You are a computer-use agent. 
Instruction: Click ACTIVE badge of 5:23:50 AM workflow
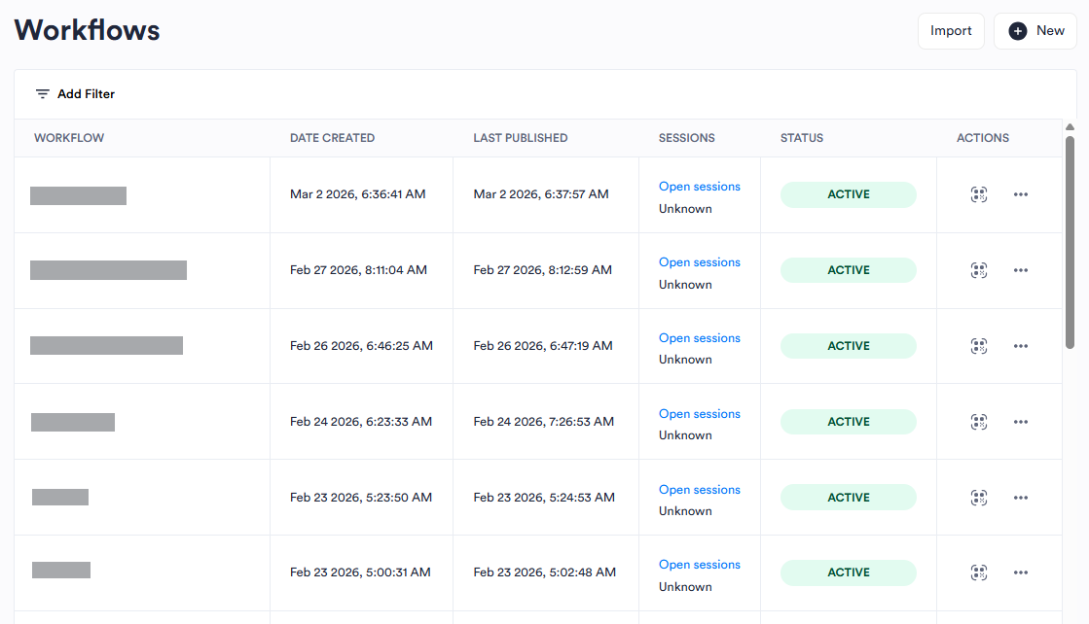pos(848,497)
